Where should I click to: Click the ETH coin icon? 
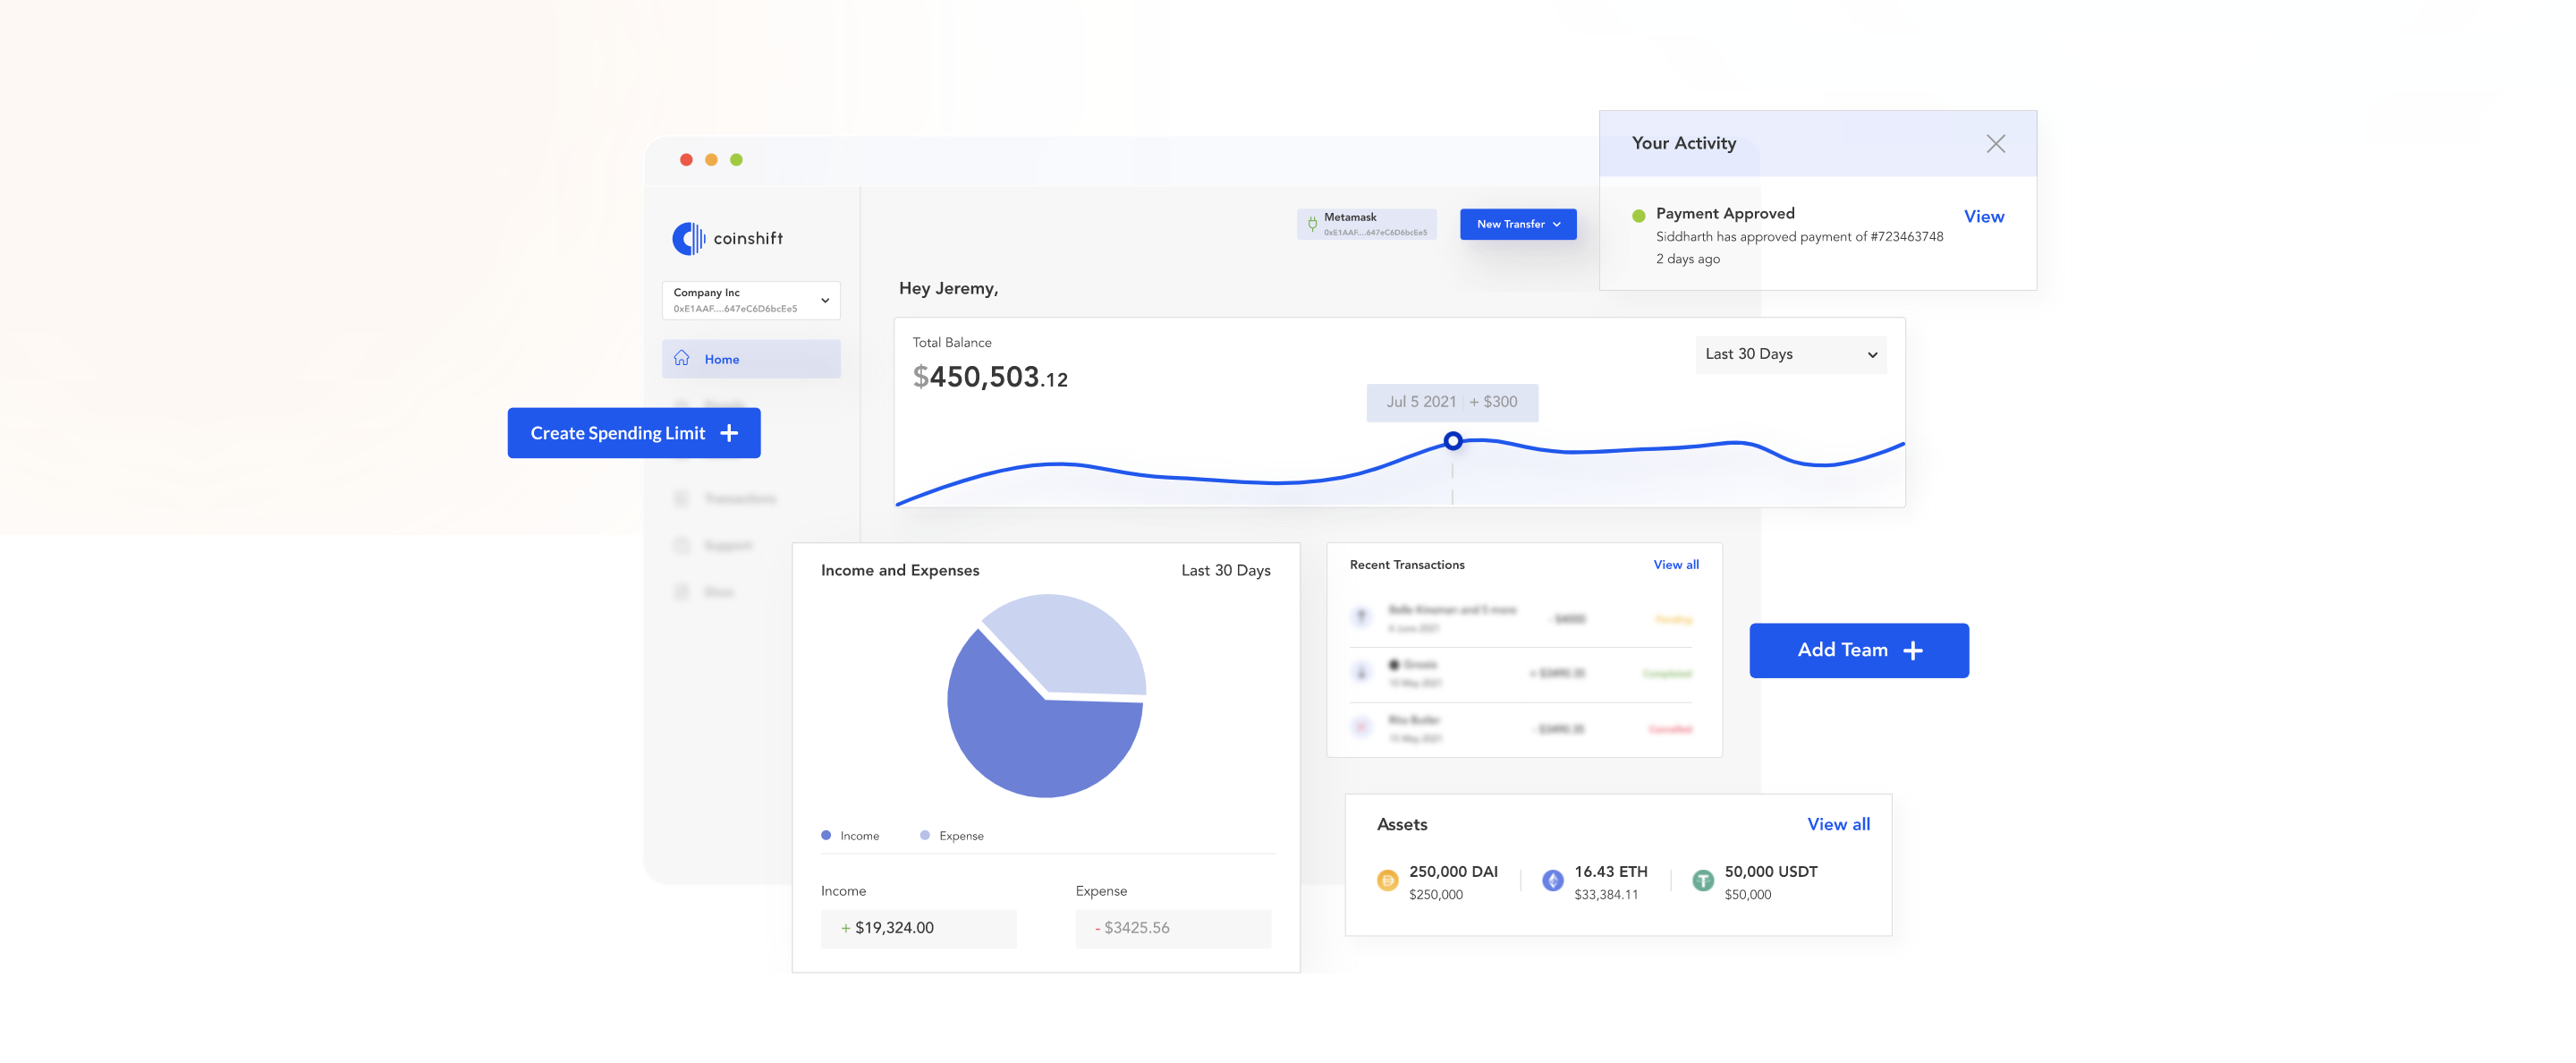coord(1552,881)
